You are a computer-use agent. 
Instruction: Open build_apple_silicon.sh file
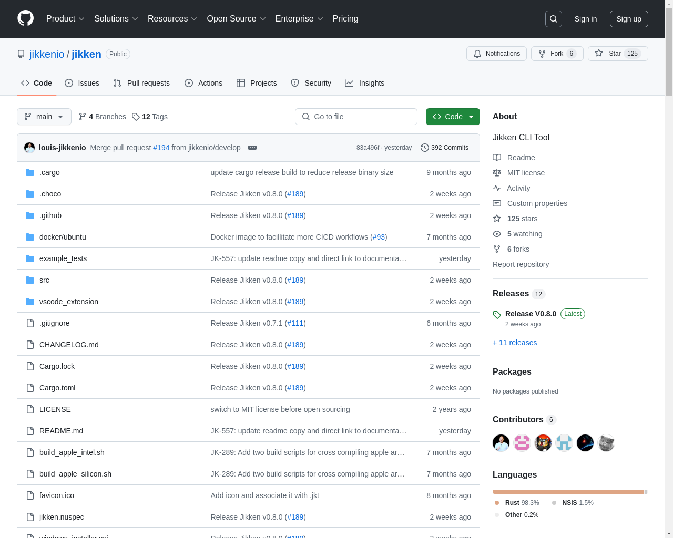pos(75,474)
